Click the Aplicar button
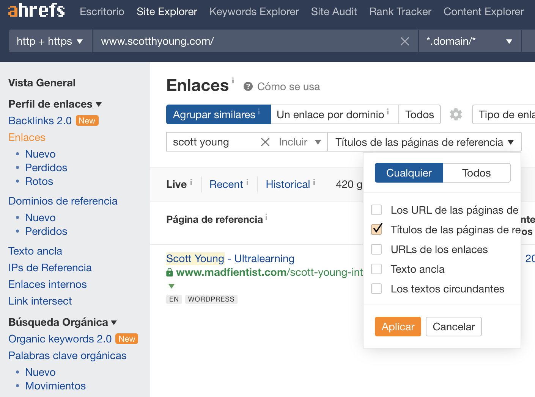Viewport: 535px width, 397px height. tap(398, 327)
